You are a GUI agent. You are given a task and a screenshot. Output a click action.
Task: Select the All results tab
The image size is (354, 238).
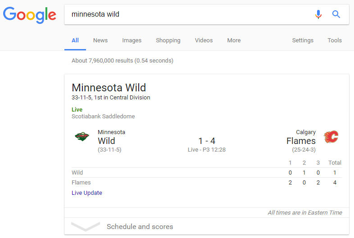click(75, 40)
